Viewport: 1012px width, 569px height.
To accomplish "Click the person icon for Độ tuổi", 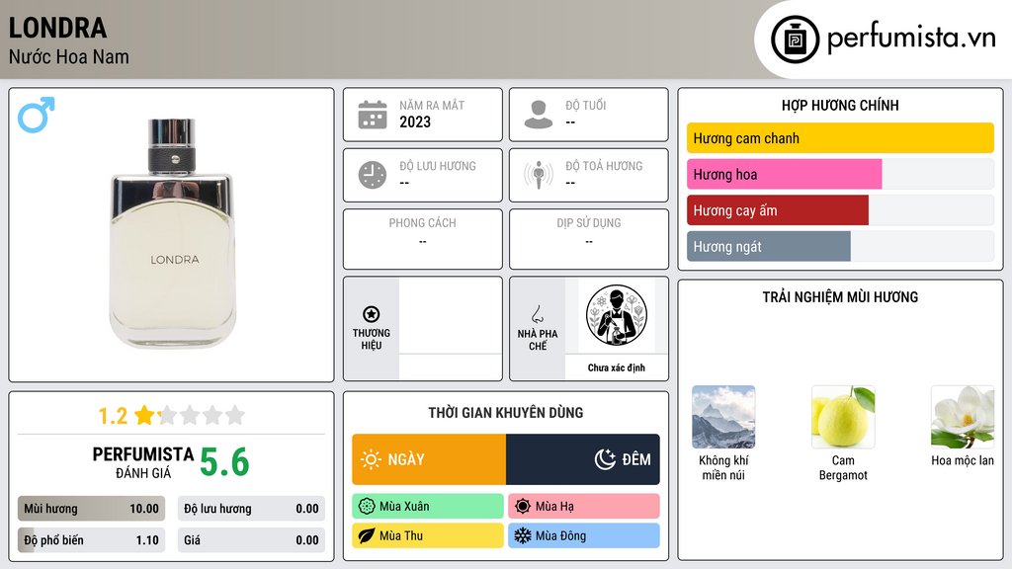I will 539,115.
